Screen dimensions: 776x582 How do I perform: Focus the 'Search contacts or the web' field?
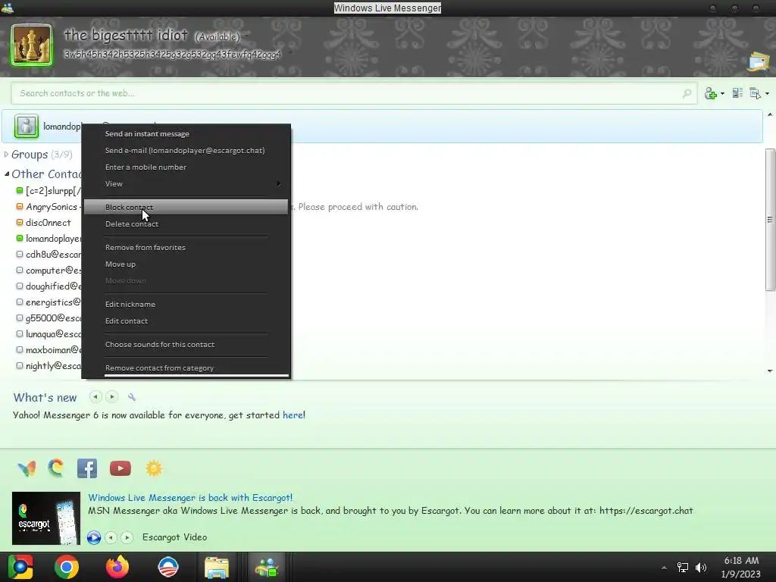tap(354, 93)
